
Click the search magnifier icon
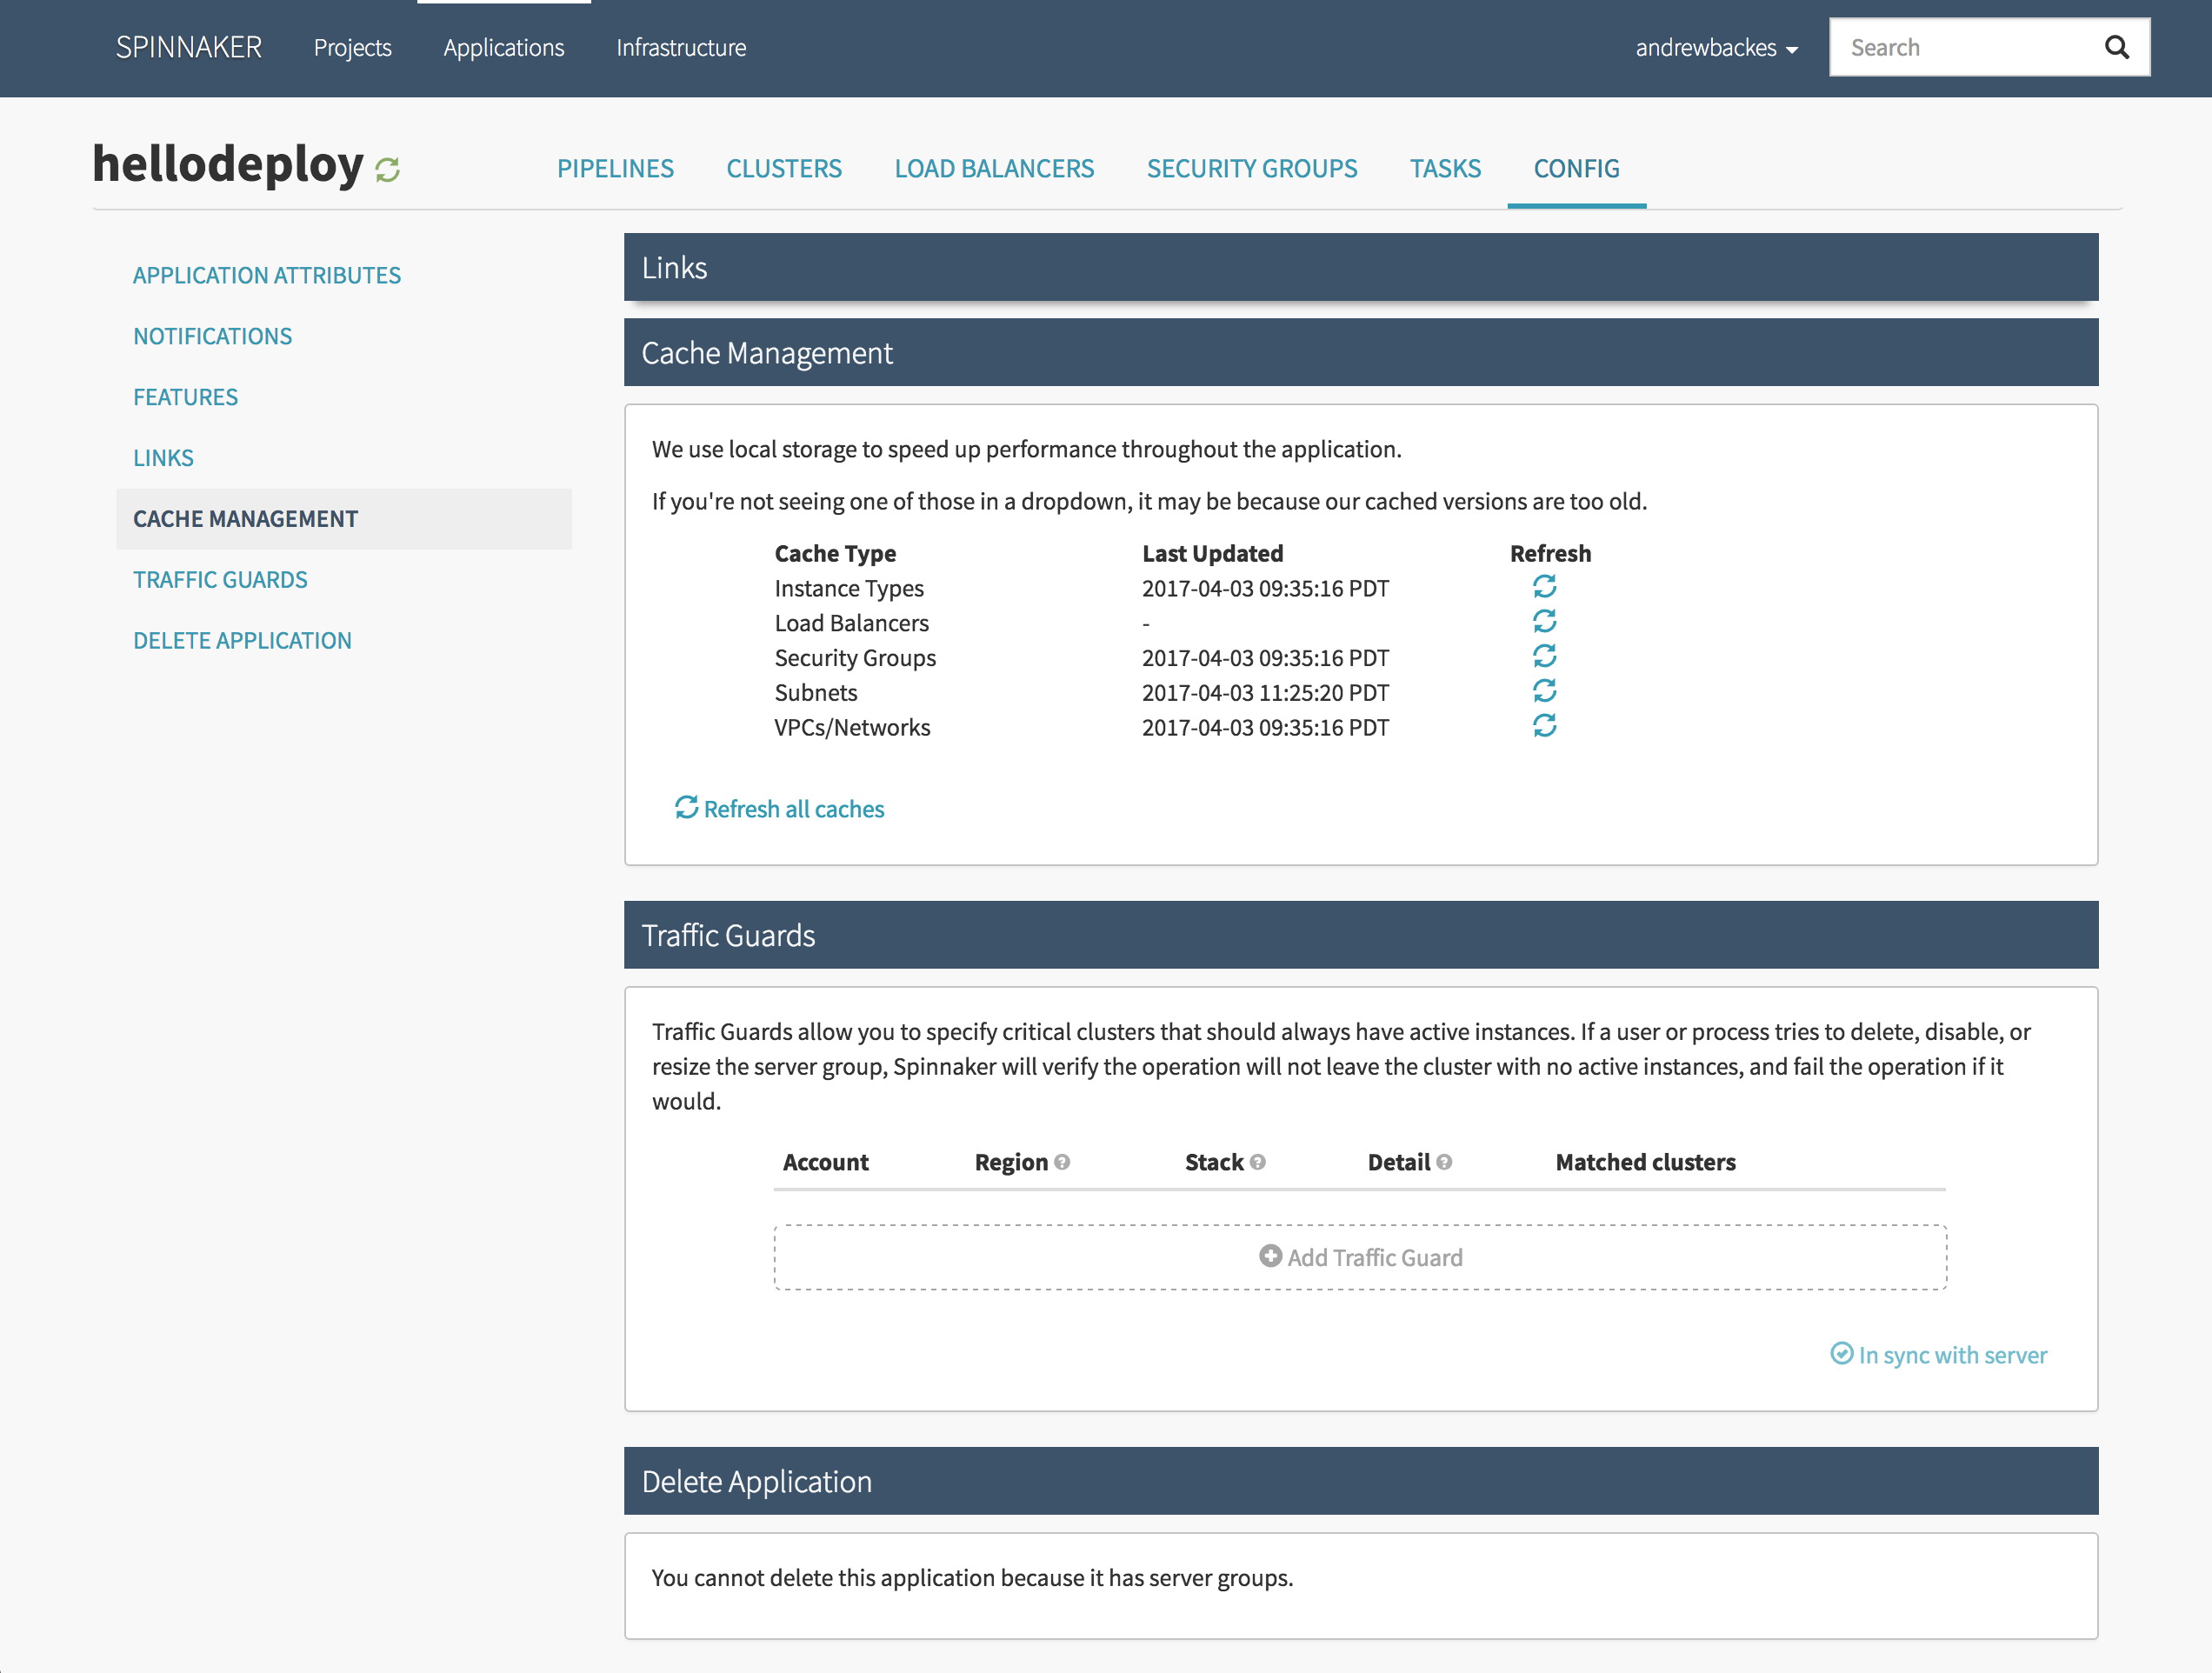(2116, 47)
